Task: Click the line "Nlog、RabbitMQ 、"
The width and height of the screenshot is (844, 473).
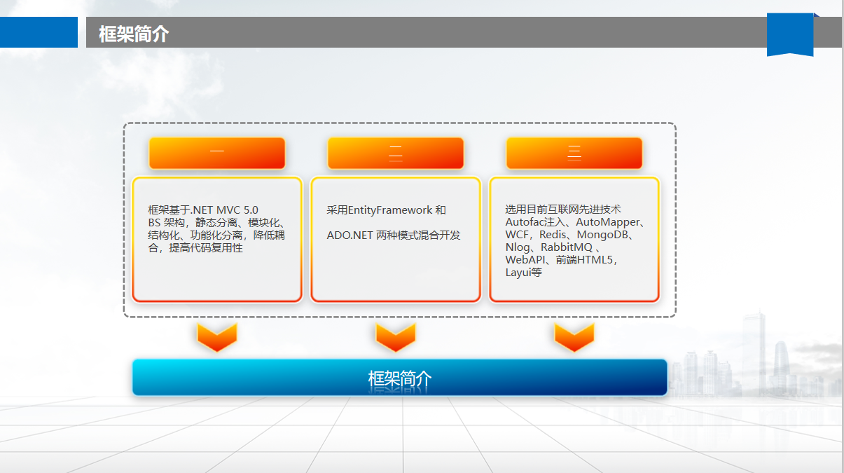Action: point(553,247)
